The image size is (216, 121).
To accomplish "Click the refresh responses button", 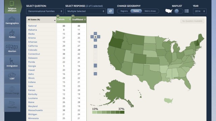I will (x=110, y=11).
